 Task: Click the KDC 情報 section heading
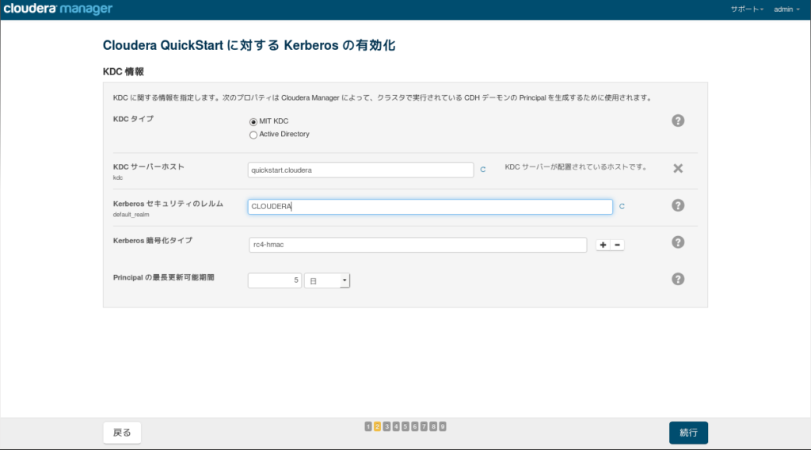coord(123,72)
